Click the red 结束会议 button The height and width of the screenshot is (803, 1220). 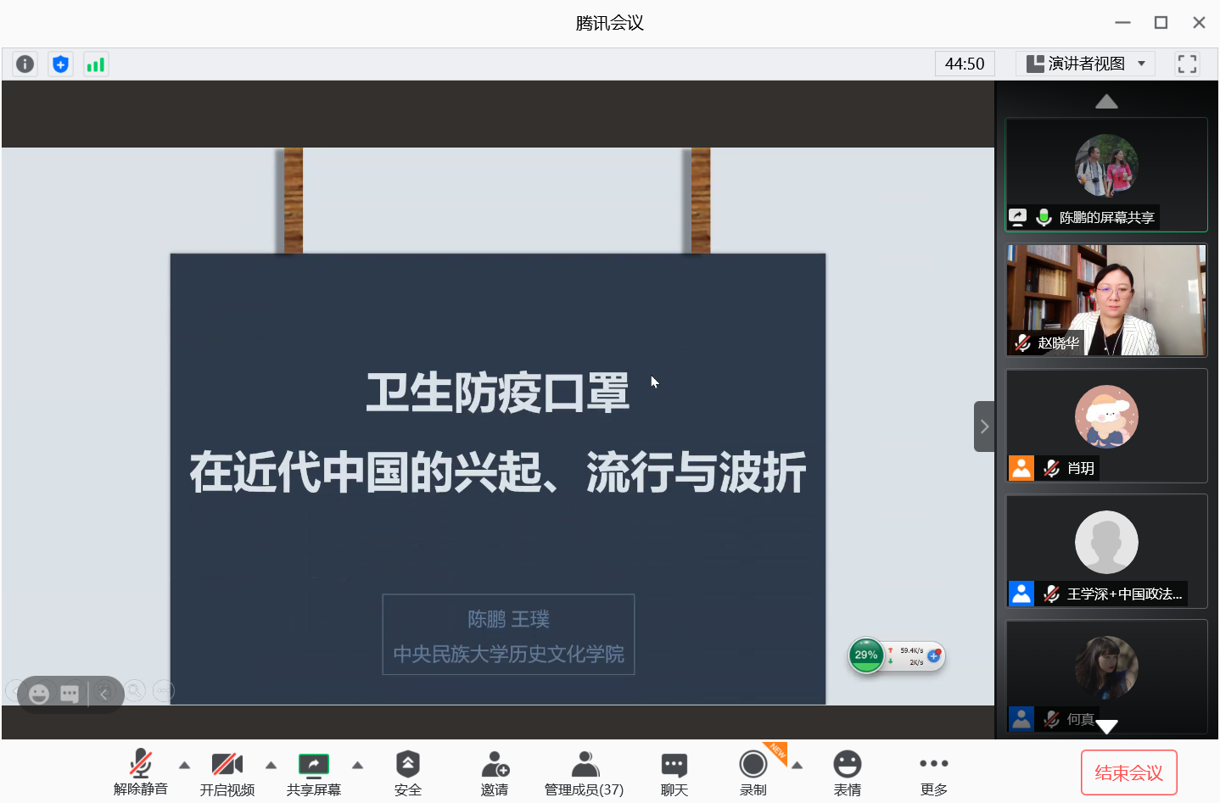1128,772
